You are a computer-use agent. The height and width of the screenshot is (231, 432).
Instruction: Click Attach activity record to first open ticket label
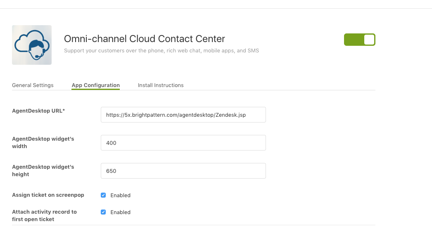[x=44, y=216]
